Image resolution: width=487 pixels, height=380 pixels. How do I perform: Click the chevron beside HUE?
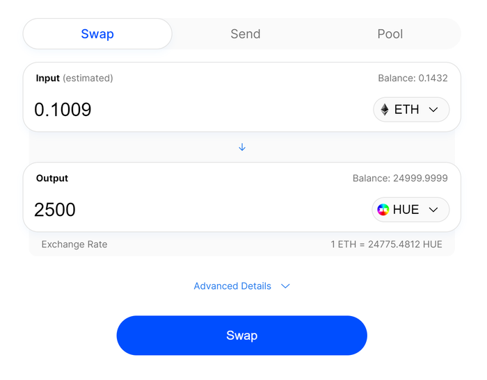click(433, 210)
